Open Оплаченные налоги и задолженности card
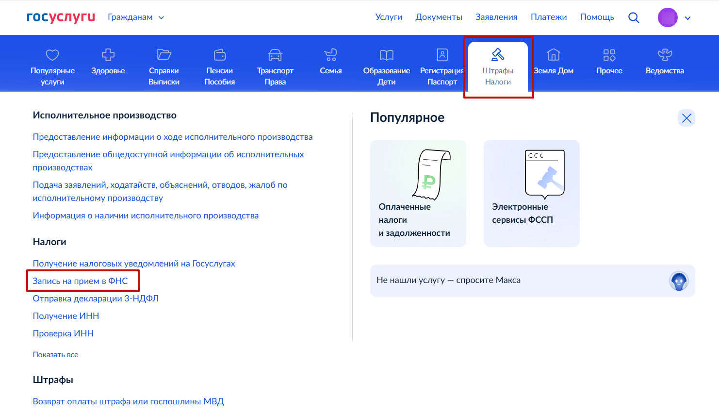The width and height of the screenshot is (719, 415). [418, 193]
